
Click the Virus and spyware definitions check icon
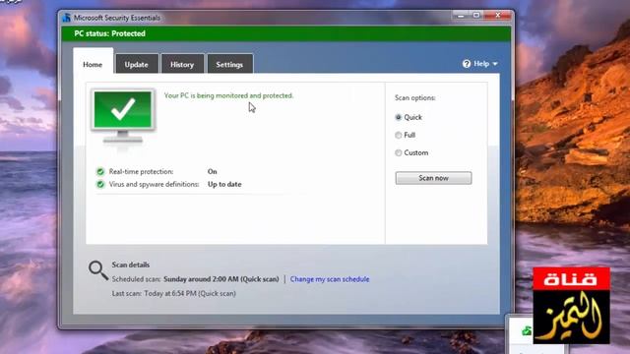coord(100,184)
